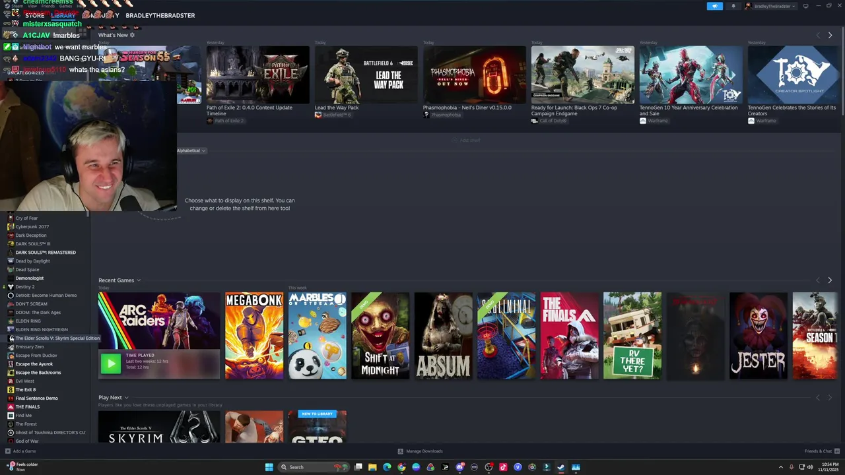This screenshot has width=845, height=475.
Task: Open the MEGABONK game cover
Action: click(254, 336)
